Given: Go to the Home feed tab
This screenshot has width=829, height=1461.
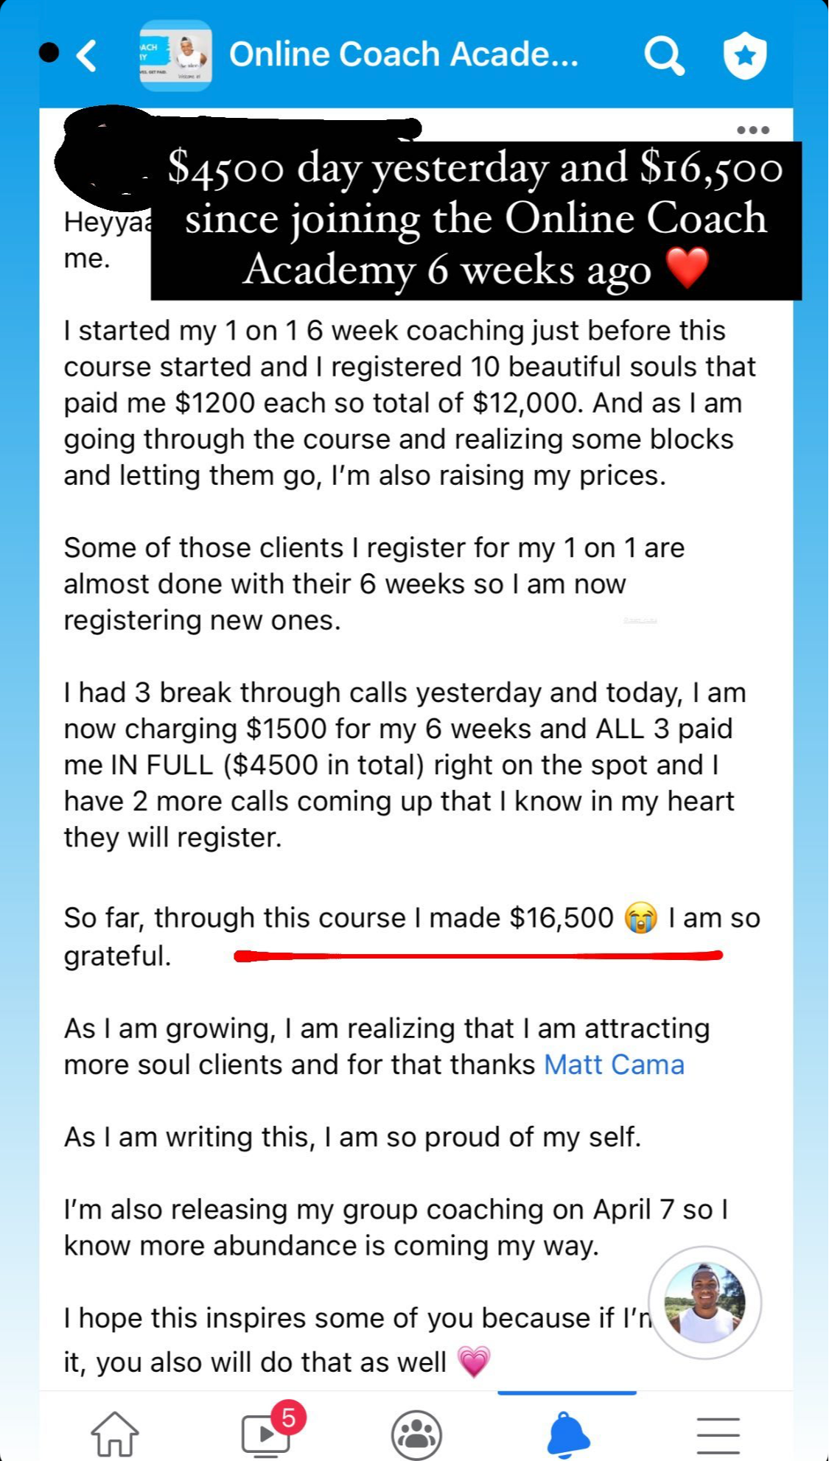Looking at the screenshot, I should click(x=115, y=1433).
